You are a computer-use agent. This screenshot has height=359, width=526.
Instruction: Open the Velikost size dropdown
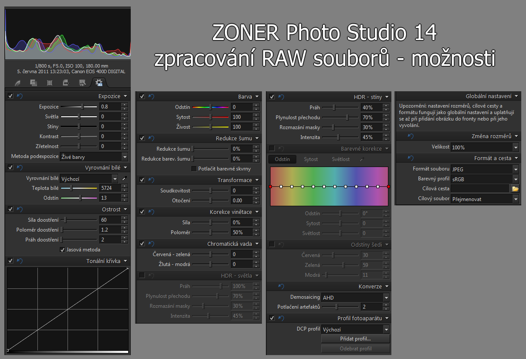pos(485,147)
